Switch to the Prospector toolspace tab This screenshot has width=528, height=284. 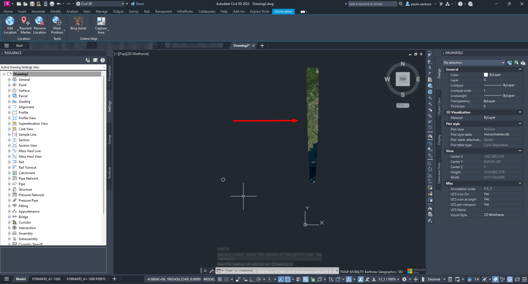click(110, 73)
